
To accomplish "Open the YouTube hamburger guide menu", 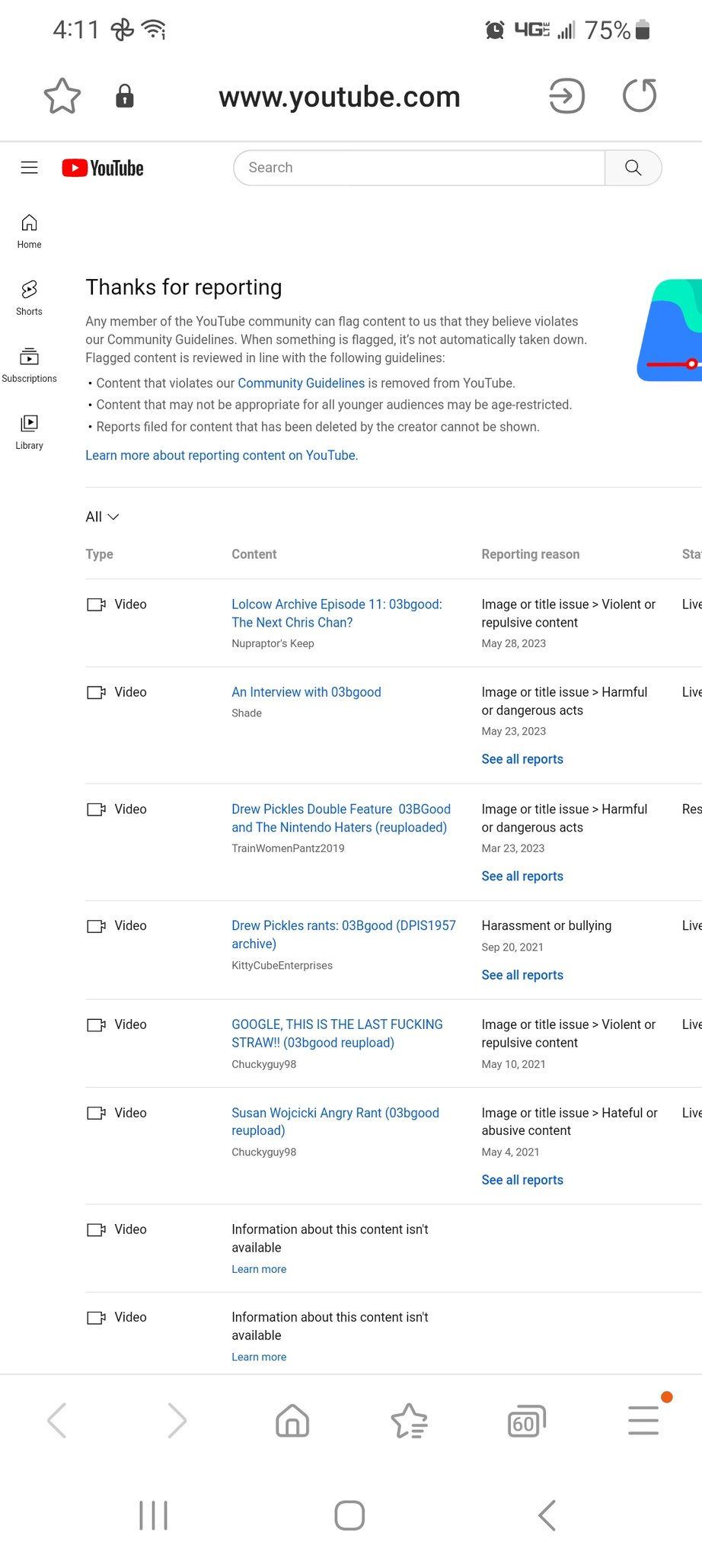I will 29,168.
